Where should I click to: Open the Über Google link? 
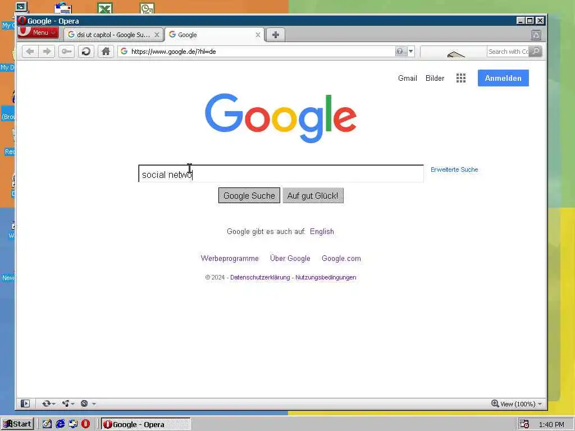coord(290,258)
